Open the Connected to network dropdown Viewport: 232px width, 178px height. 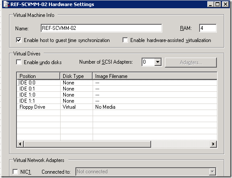(x=213, y=172)
